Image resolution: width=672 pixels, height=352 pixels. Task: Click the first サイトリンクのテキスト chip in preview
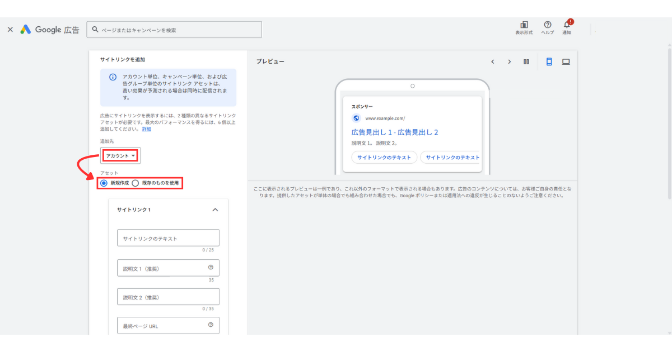[384, 157]
